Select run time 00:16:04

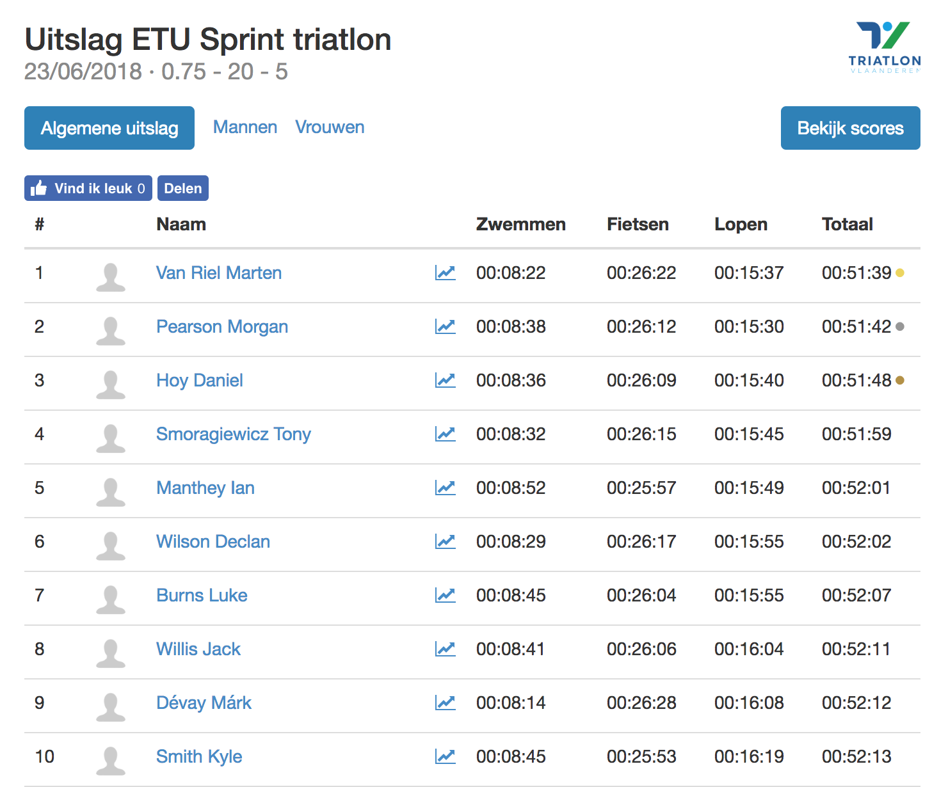point(749,649)
